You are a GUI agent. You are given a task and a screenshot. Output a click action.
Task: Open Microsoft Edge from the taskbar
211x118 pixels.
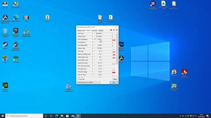point(56,116)
